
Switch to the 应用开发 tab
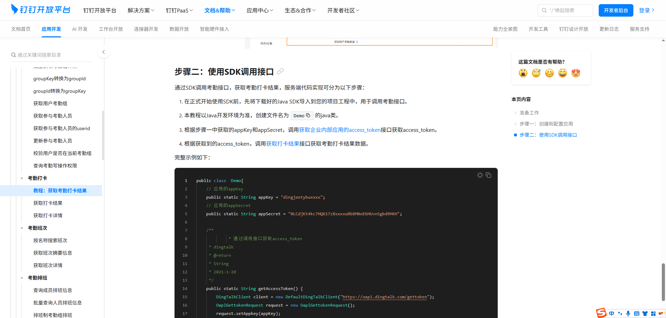pos(51,29)
